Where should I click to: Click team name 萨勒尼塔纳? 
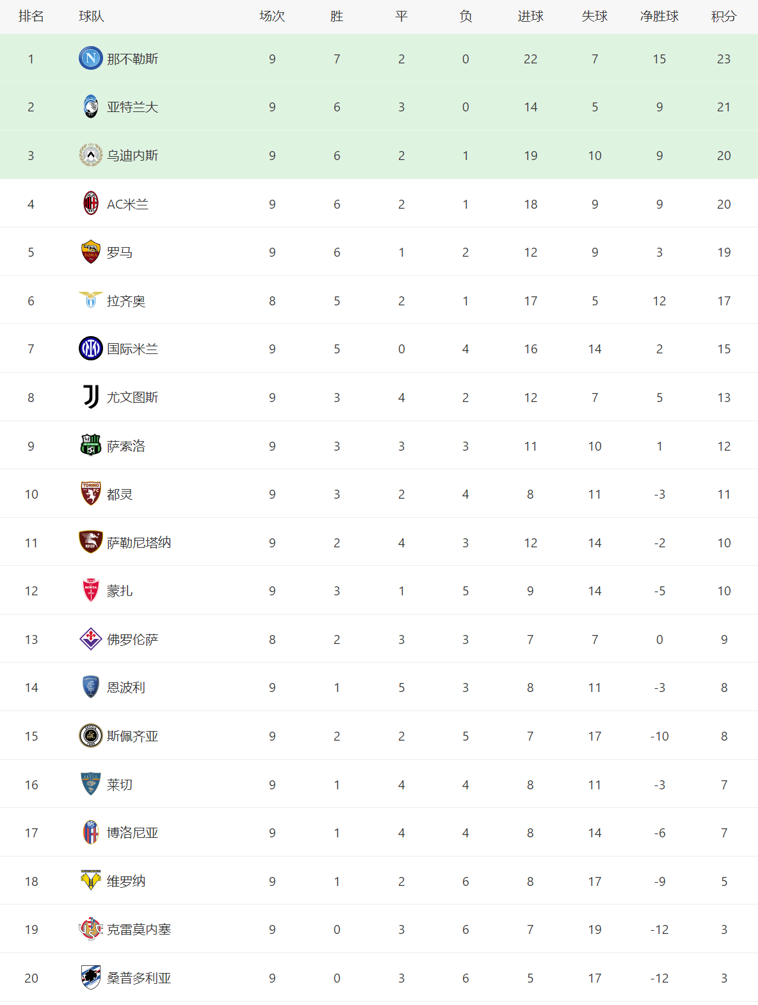click(139, 543)
